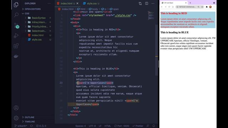
Task: Click the editor minimap preview
Action: 151,15
